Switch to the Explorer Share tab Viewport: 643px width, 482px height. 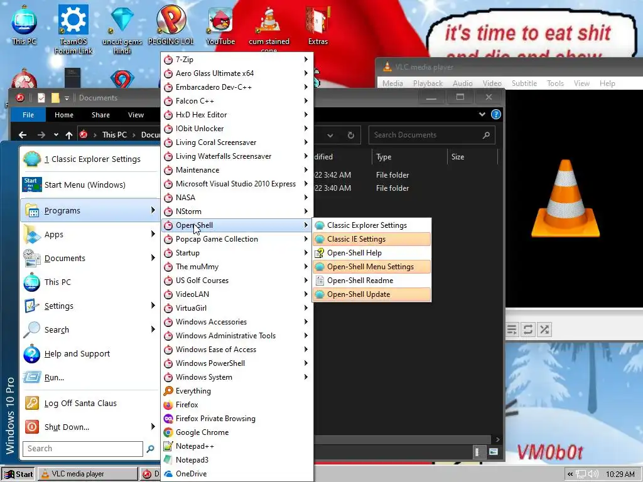point(100,115)
